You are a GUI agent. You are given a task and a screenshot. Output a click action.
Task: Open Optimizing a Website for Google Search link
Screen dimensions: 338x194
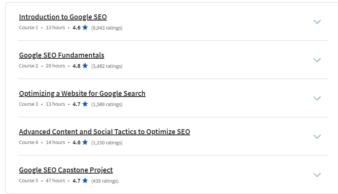click(x=82, y=94)
